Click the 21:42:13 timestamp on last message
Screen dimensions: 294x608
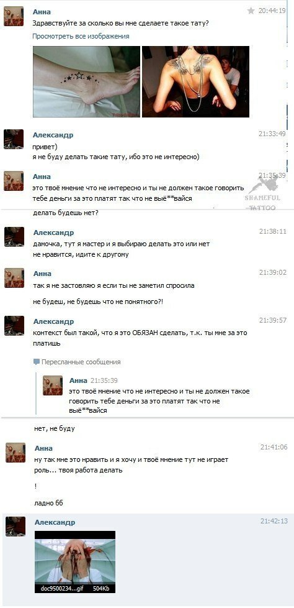tap(274, 521)
